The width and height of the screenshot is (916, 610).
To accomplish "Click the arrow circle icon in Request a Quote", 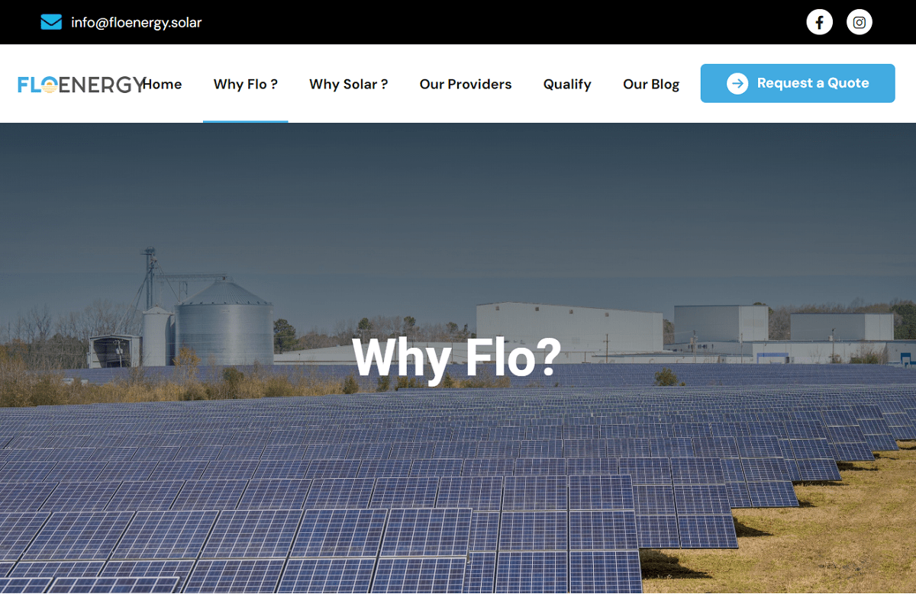I will pos(737,83).
